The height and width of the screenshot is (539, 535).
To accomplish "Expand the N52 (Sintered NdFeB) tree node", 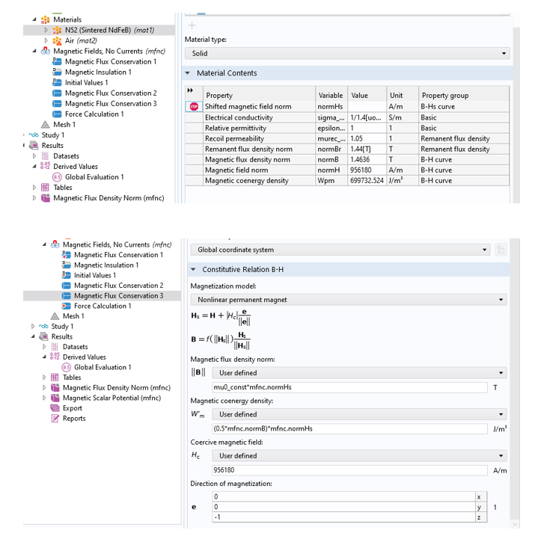I will (46, 30).
